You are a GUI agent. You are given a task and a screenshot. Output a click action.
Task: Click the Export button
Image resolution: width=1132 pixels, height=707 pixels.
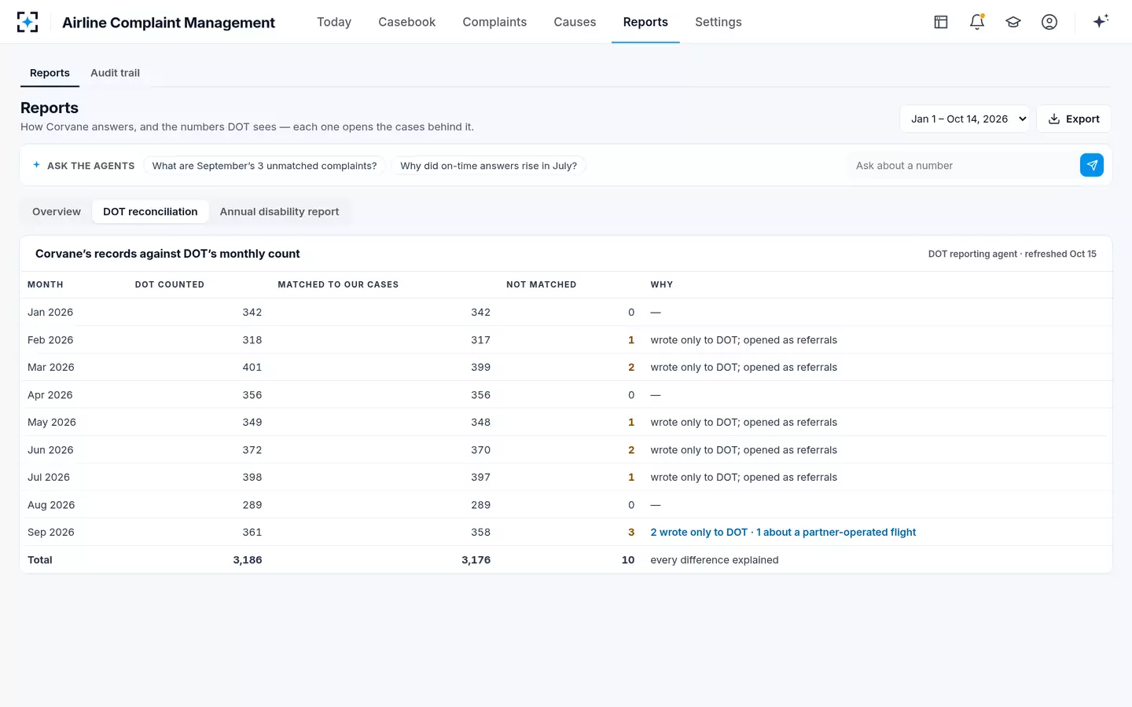pos(1074,119)
